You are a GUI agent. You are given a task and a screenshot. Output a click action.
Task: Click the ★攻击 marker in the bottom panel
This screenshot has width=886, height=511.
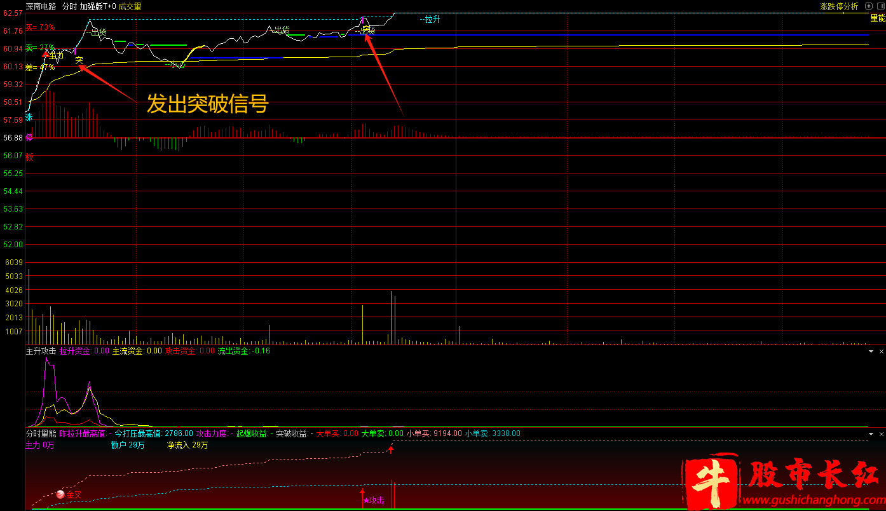point(374,501)
